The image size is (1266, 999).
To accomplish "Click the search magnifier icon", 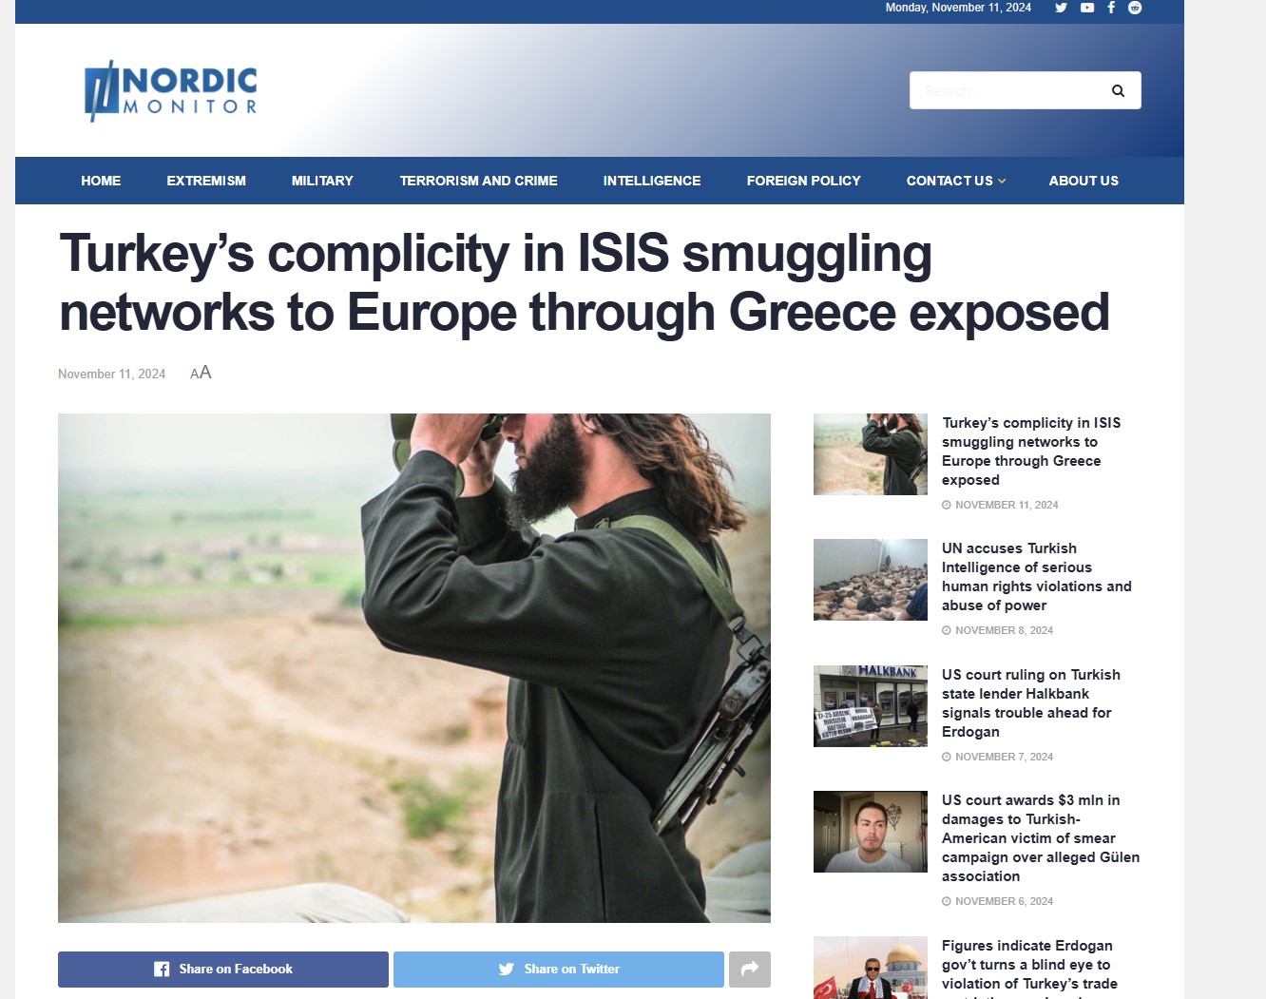I will coord(1118,90).
